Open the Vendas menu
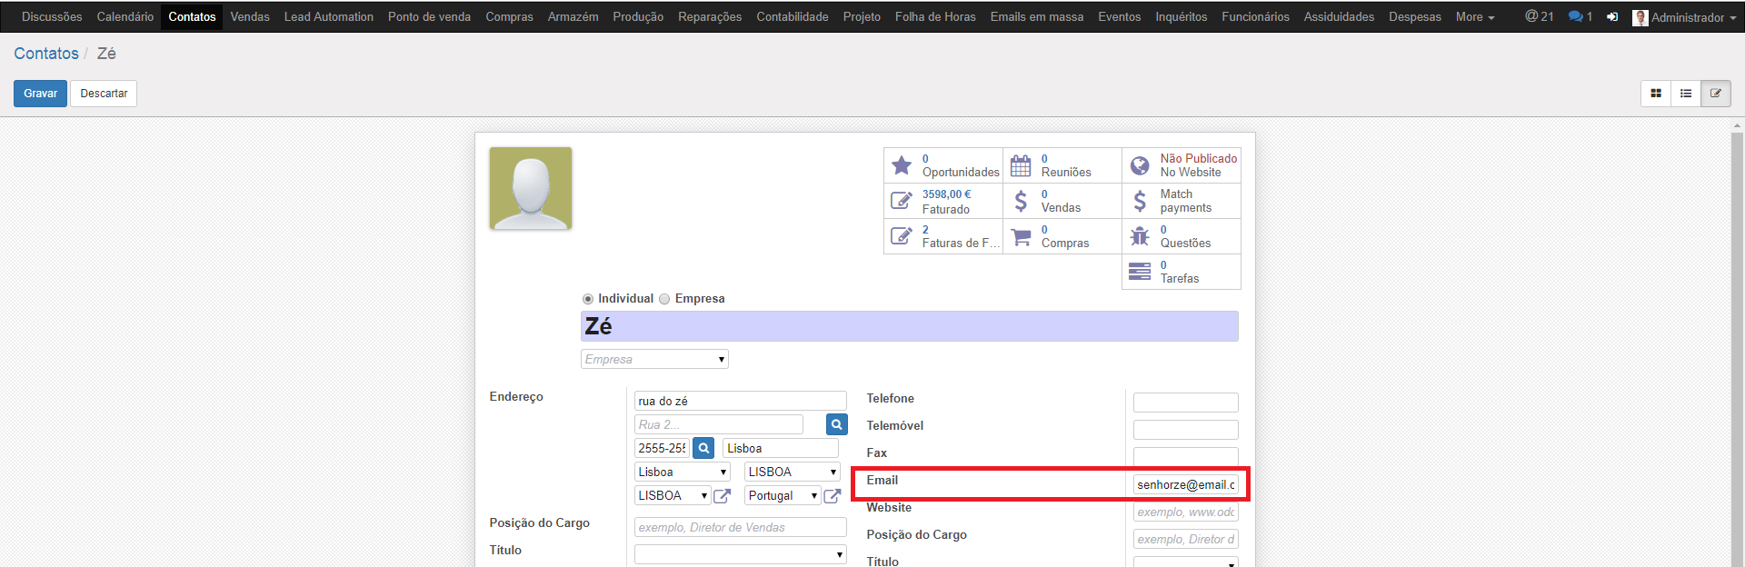 pos(250,17)
